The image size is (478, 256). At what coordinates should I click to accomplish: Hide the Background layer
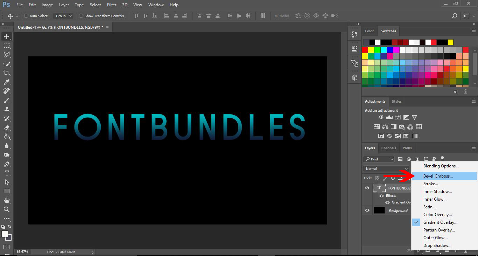(x=367, y=210)
